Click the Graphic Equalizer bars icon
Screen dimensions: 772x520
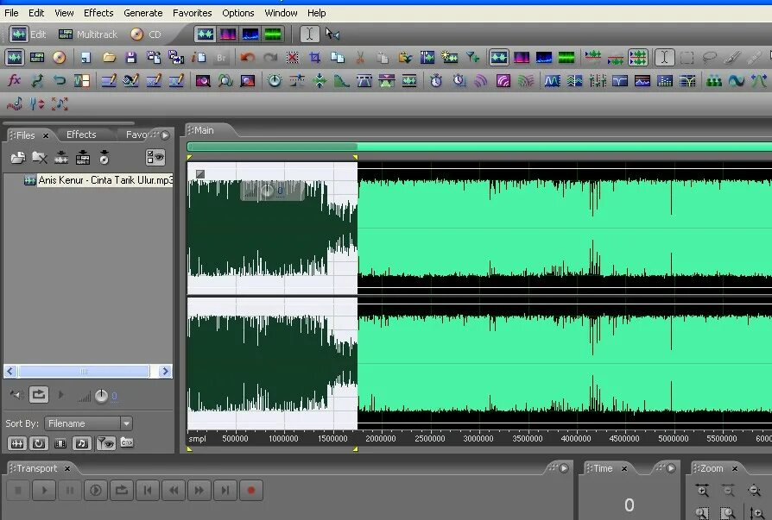pos(665,80)
